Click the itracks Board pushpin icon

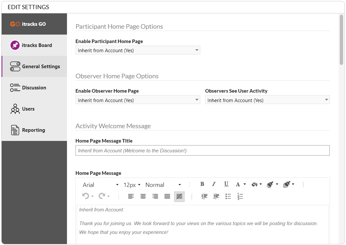coord(15,45)
